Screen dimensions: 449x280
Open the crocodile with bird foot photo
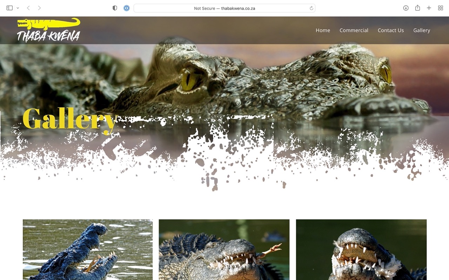(224, 250)
